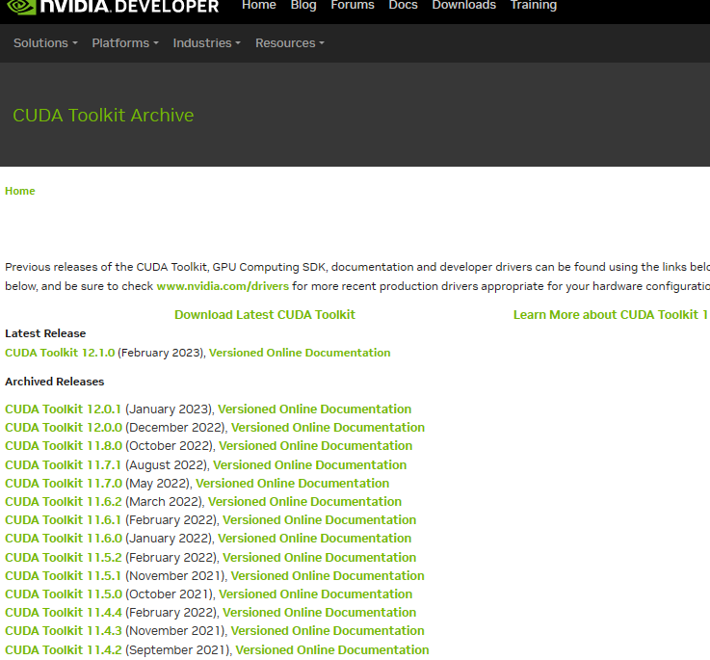Open Training in the top bar
The image size is (710, 660).
[534, 6]
